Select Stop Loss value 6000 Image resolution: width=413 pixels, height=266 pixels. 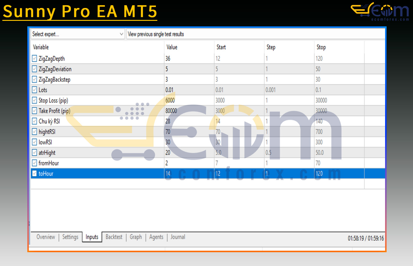(170, 100)
